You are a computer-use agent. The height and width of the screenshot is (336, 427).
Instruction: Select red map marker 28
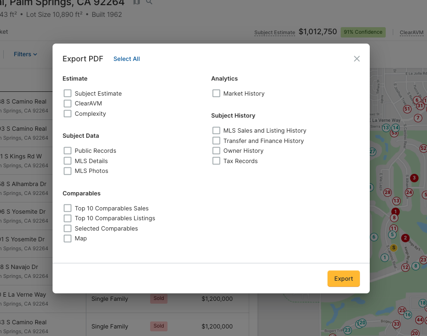click(388, 193)
